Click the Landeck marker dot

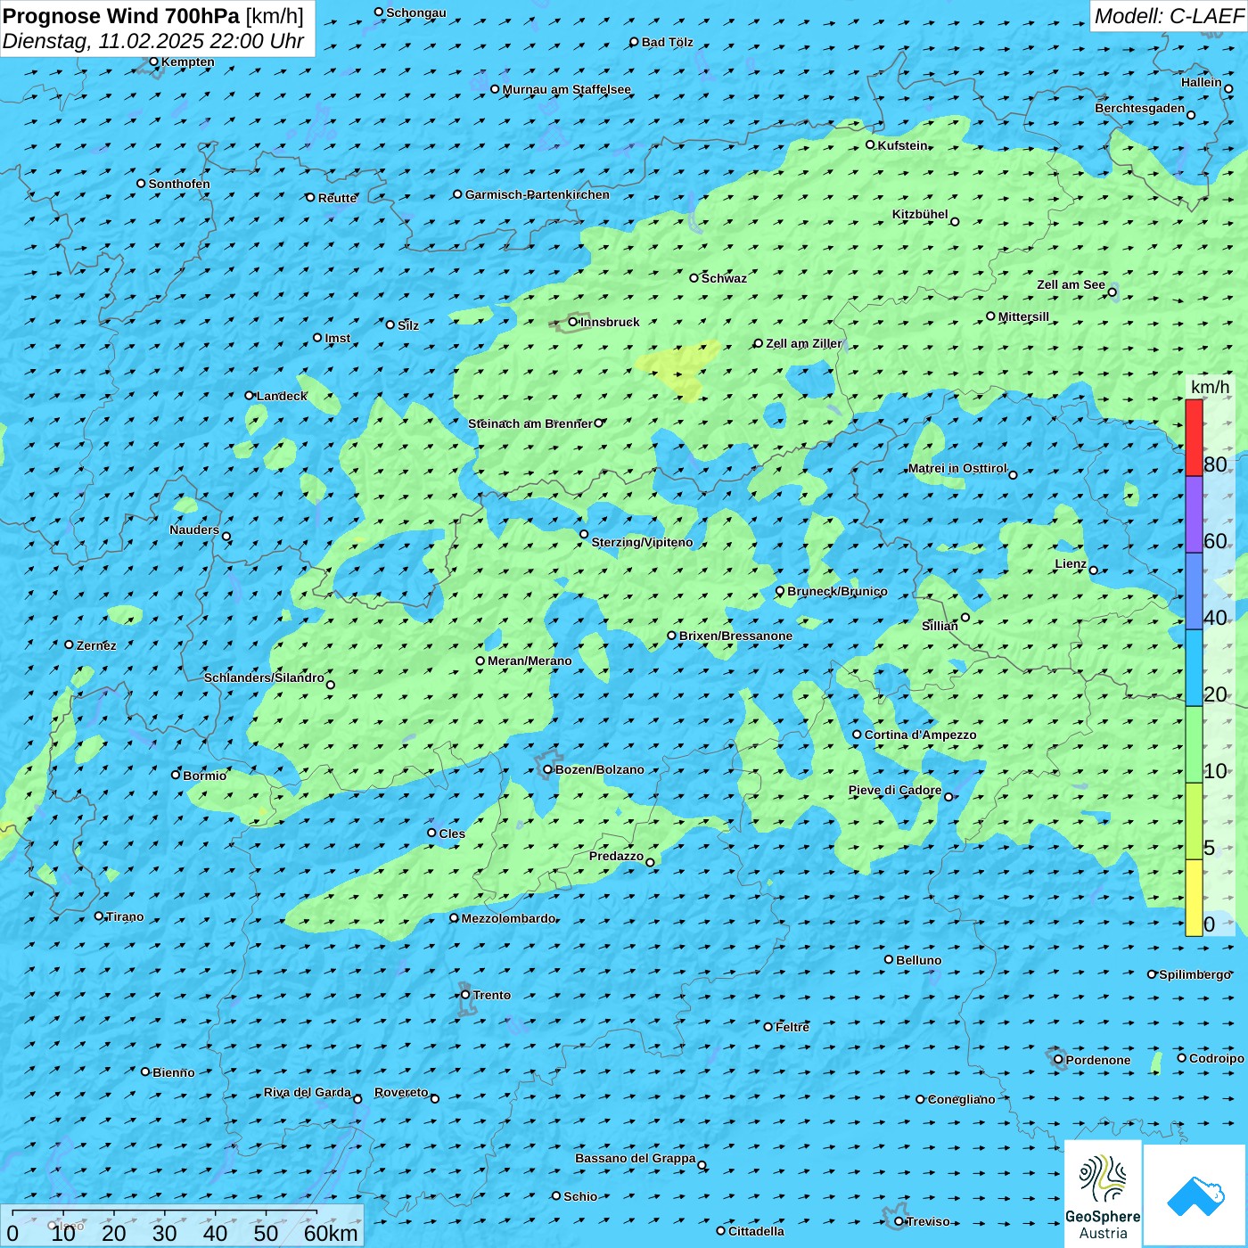(250, 396)
